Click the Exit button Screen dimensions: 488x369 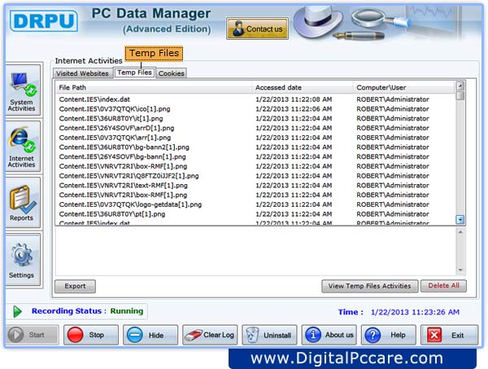(449, 335)
